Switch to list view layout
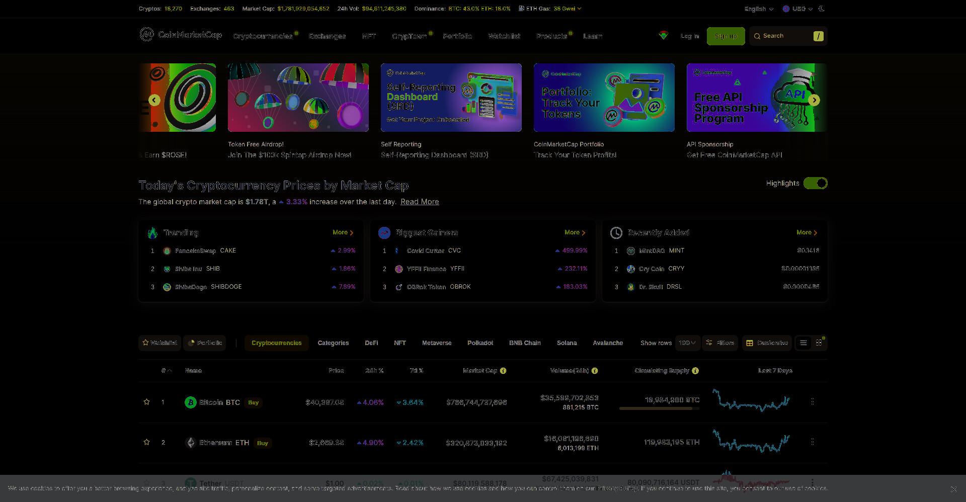Screen dimensions: 966x502 tap(803, 343)
